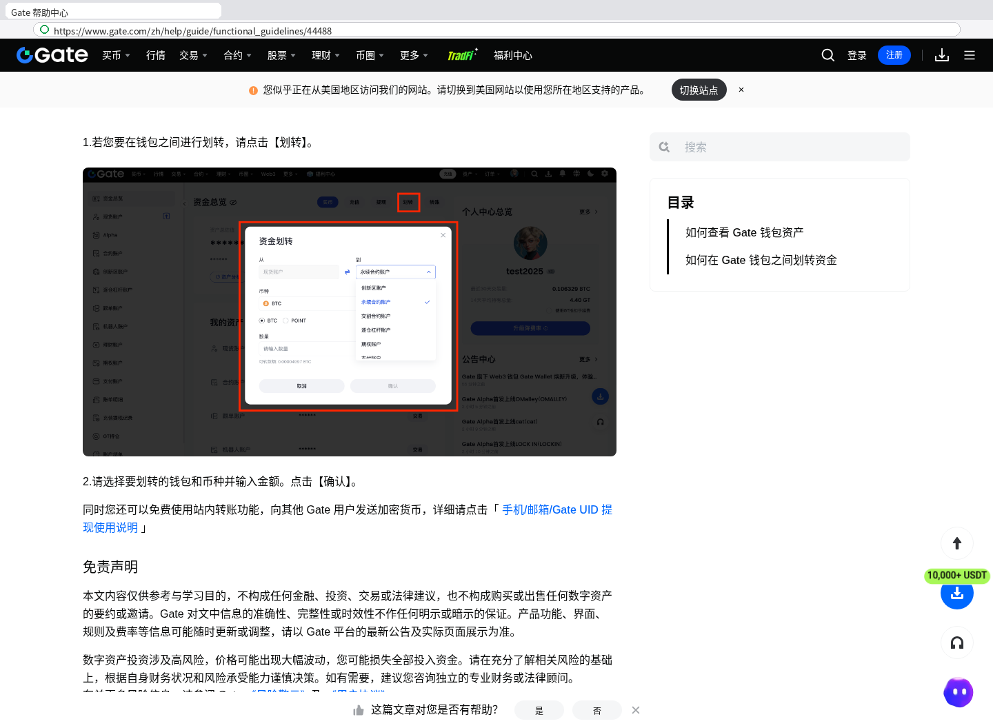This screenshot has width=993, height=728.
Task: Expand the 交易 dropdown menu
Action: pyautogui.click(x=193, y=55)
